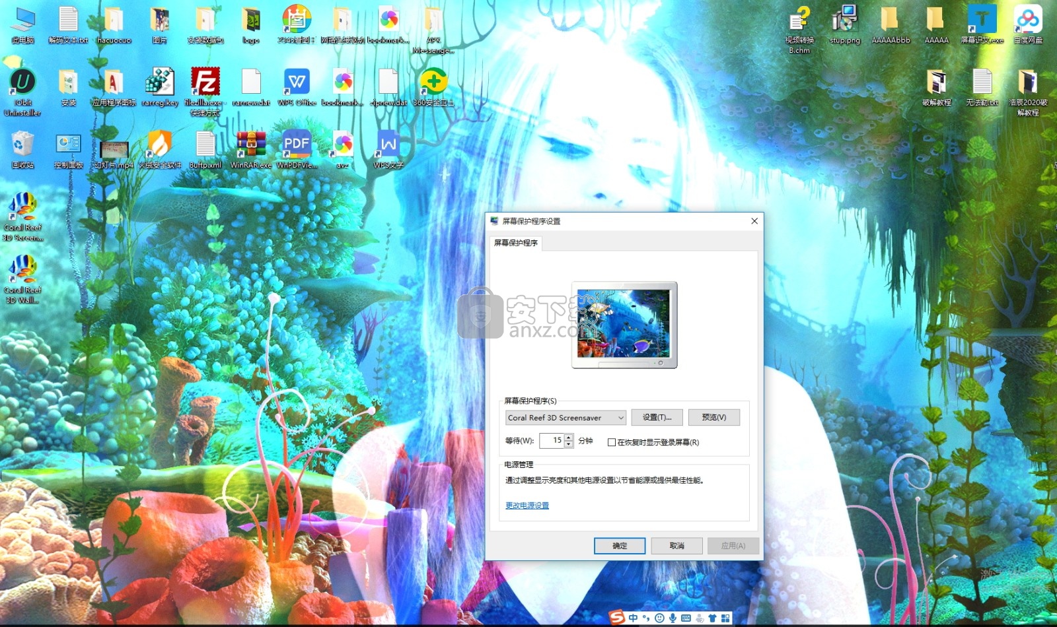Select the 此电脑 desktop icon

pyautogui.click(x=23, y=26)
